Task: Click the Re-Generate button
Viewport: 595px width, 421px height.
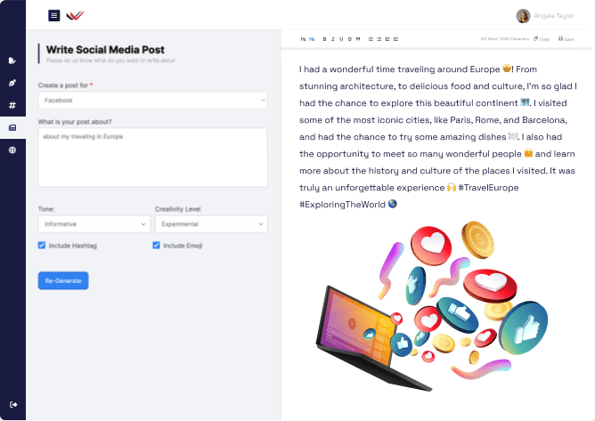Action: tap(63, 280)
